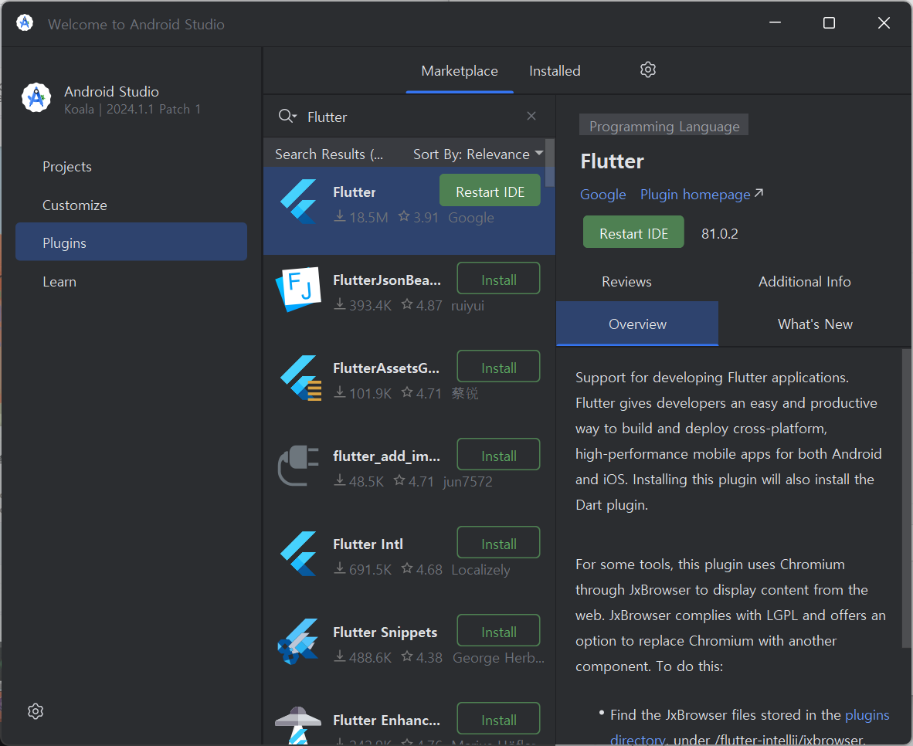The image size is (913, 746).
Task: Open the Additional Info tab
Action: [804, 282]
